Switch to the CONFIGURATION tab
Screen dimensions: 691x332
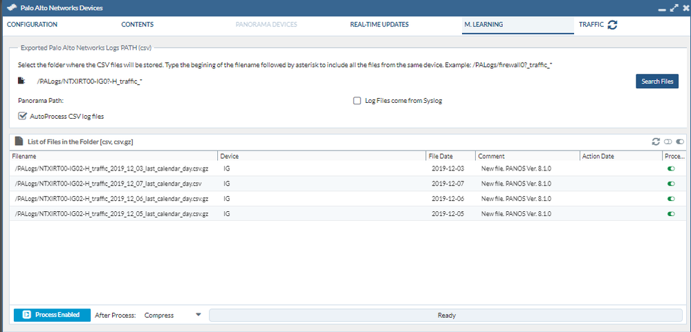pos(32,25)
